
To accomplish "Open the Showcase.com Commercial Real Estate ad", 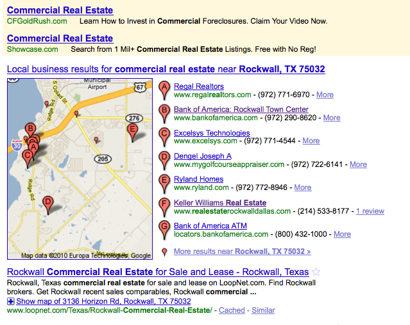I will [60, 38].
